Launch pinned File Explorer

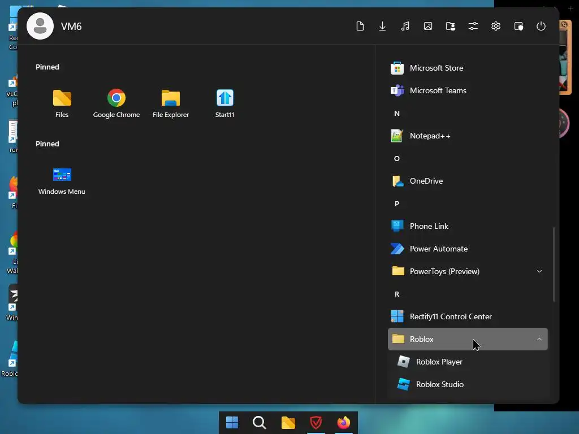(171, 103)
